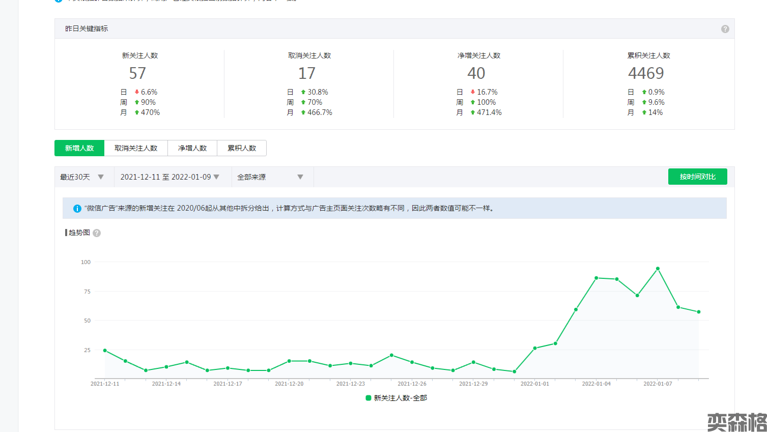Click peak data point on 2022-01-07
The image size is (767, 432).
pyautogui.click(x=658, y=269)
